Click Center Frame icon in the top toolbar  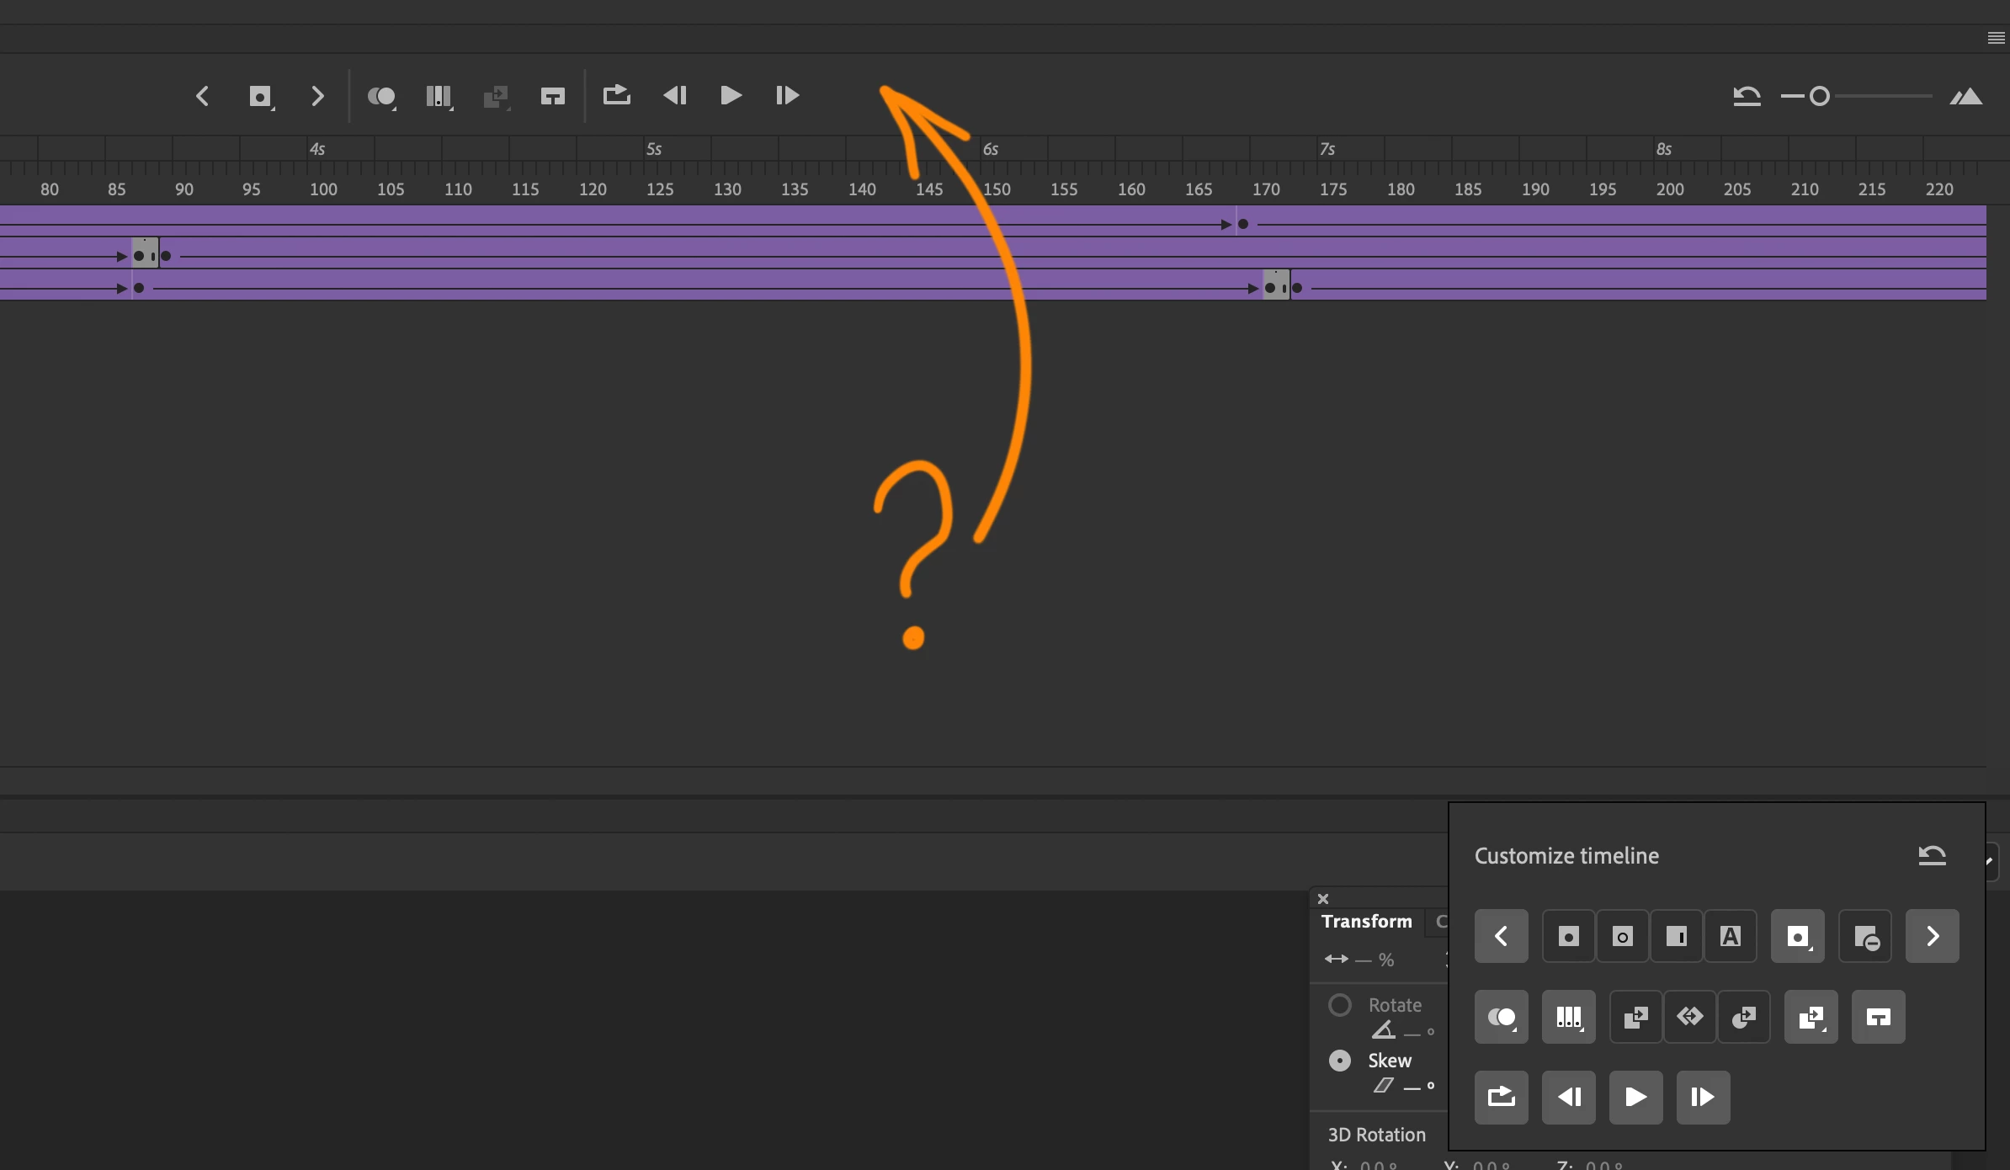tap(552, 97)
